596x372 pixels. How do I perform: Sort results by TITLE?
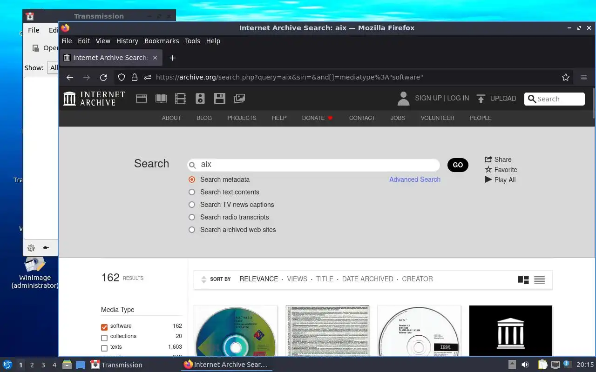(x=325, y=279)
